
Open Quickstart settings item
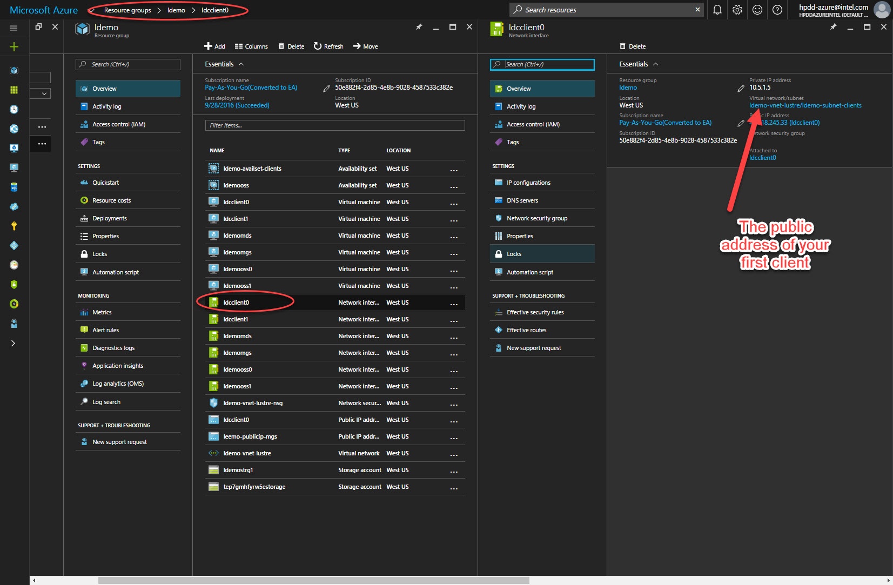(128, 183)
